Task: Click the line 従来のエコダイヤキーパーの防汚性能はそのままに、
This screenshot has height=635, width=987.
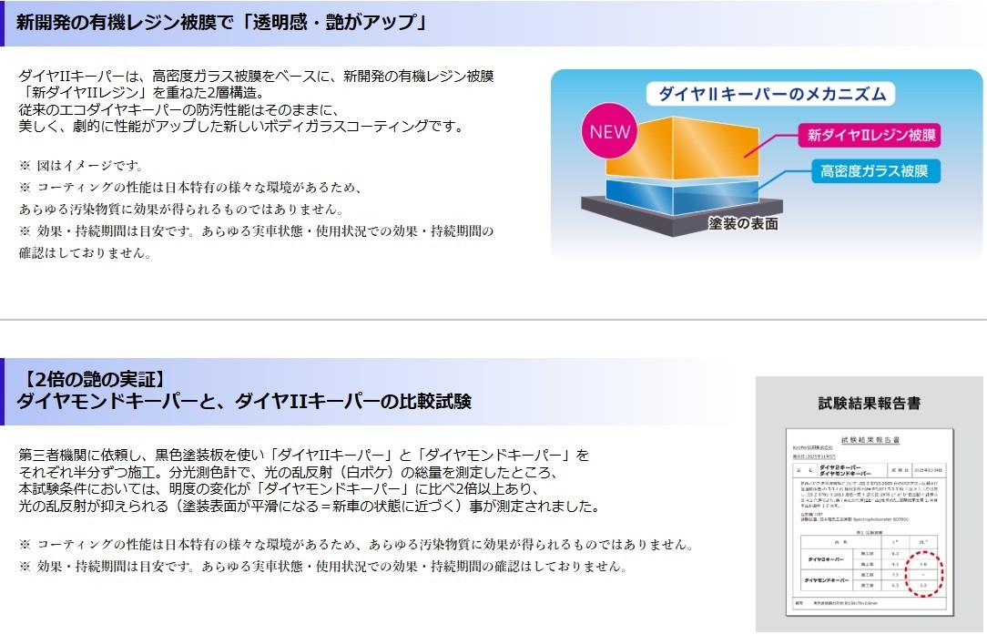Action: [178, 109]
